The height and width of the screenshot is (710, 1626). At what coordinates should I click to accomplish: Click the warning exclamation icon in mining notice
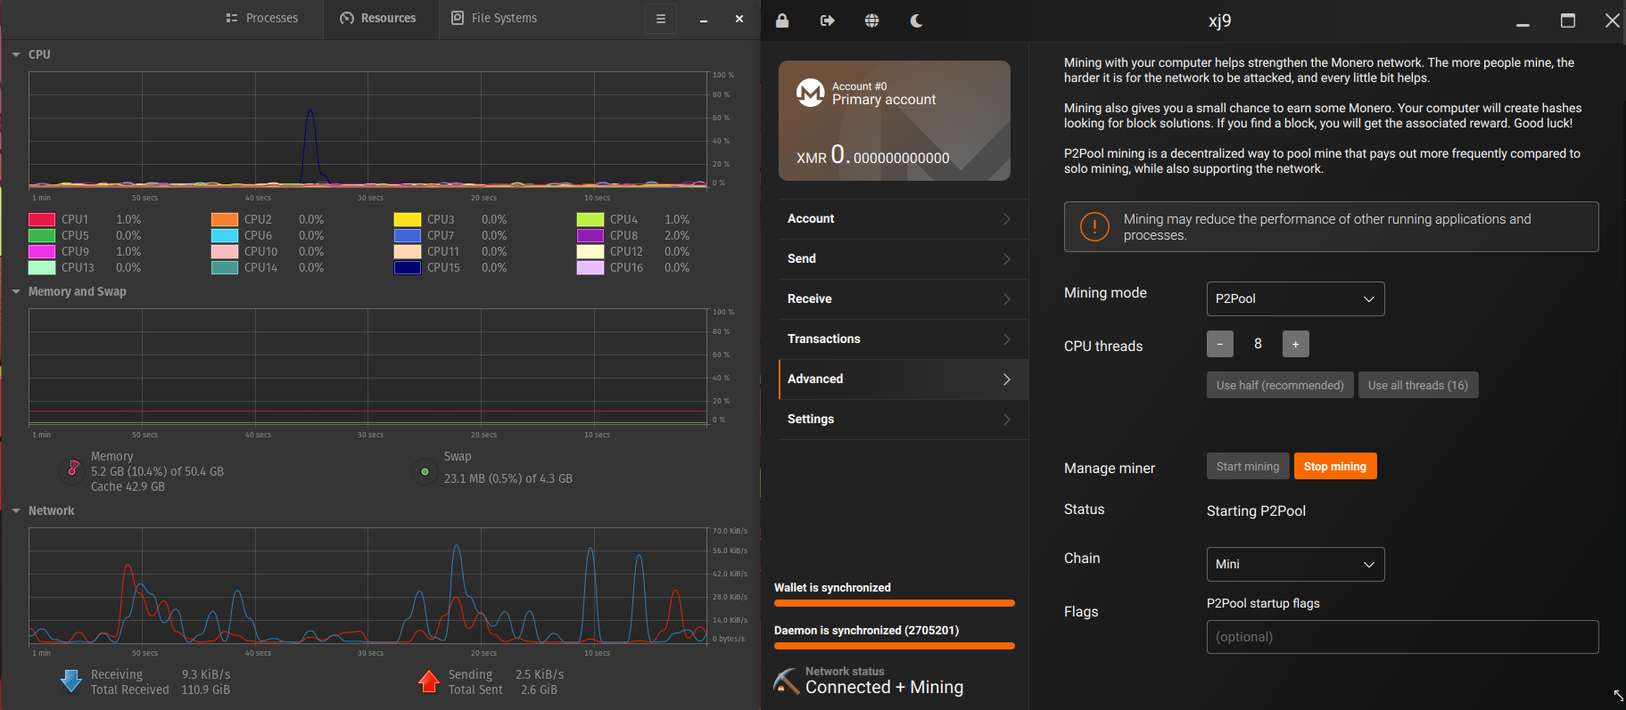click(1094, 226)
